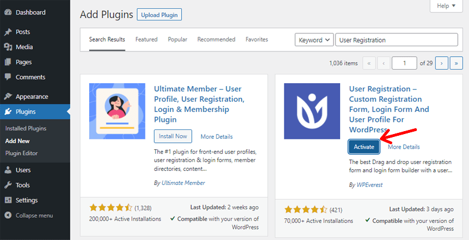The width and height of the screenshot is (469, 240).
Task: Click the Add Plugins page heading
Action: pos(107,14)
